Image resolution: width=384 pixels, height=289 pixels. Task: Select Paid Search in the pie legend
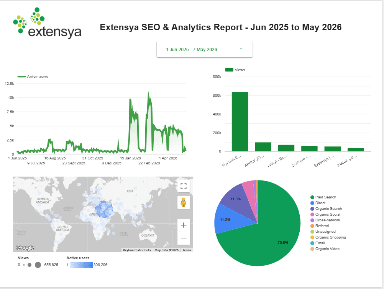click(x=323, y=197)
